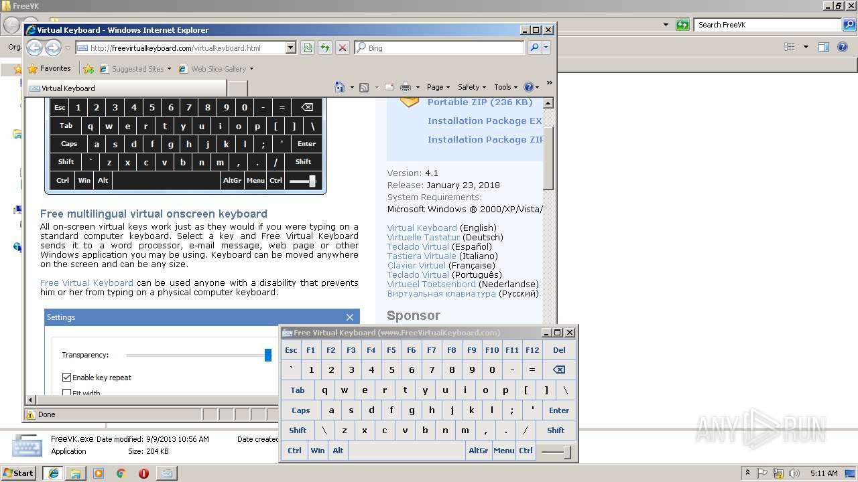This screenshot has height=482, width=858.
Task: Click the RSS feeds icon in IE
Action: (x=364, y=87)
